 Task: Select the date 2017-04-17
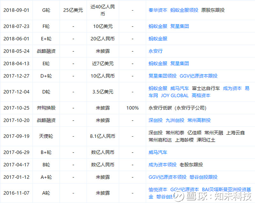16,165
